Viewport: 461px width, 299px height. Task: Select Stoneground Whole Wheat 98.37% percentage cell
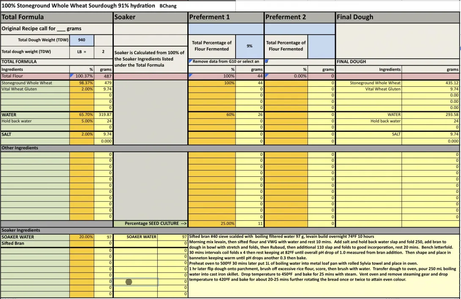point(82,83)
